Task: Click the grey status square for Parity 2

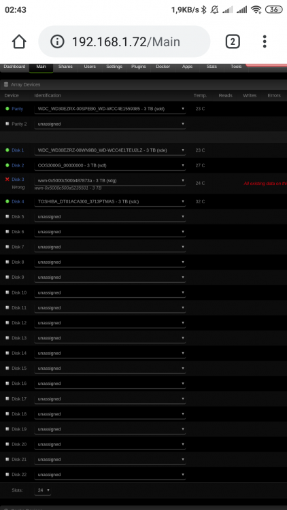Action: click(x=7, y=124)
